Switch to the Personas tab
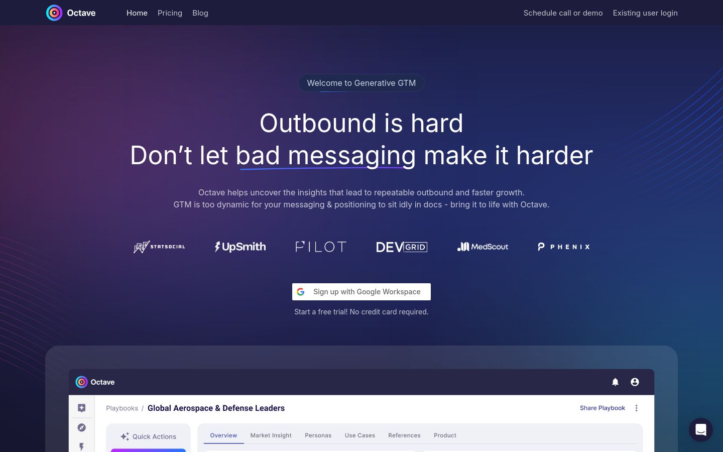Screen dimensions: 723x452 click(318, 435)
